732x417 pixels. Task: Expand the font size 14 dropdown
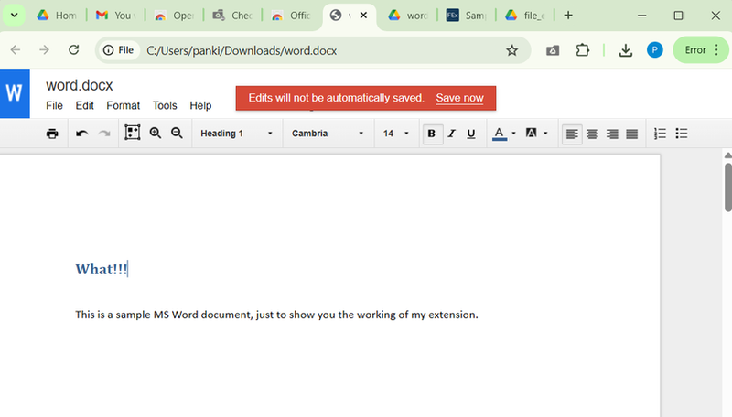point(396,134)
